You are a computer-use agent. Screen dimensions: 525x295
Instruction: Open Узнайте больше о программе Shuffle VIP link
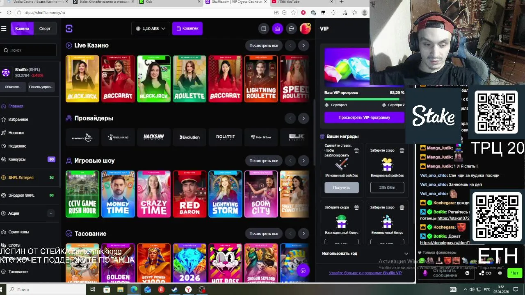[x=365, y=273]
